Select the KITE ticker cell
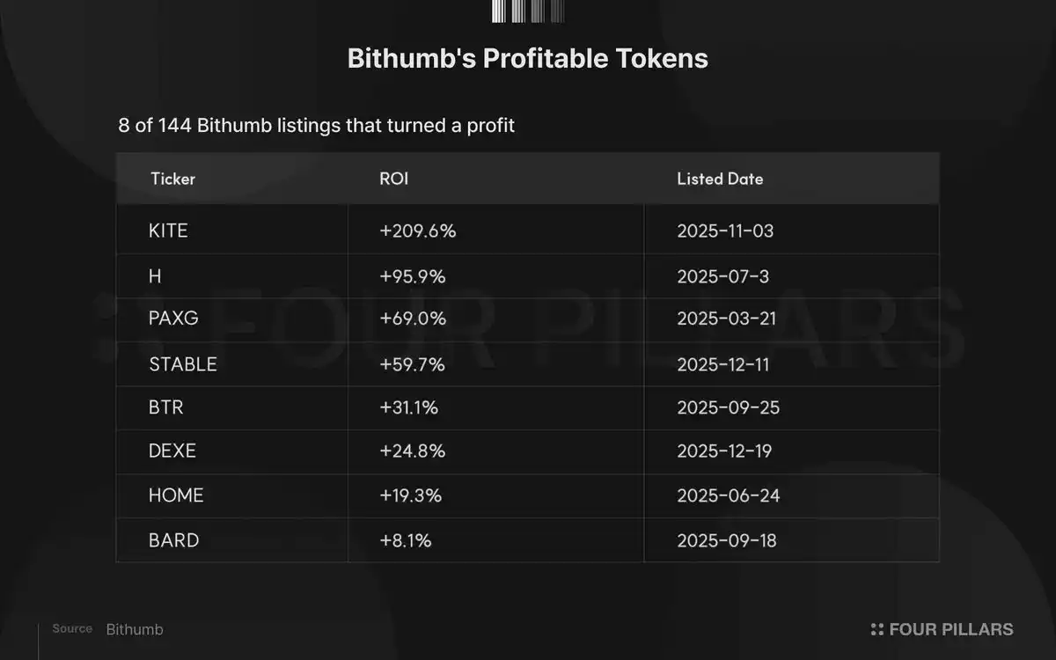Screen dimensions: 1056x660 tap(168, 231)
